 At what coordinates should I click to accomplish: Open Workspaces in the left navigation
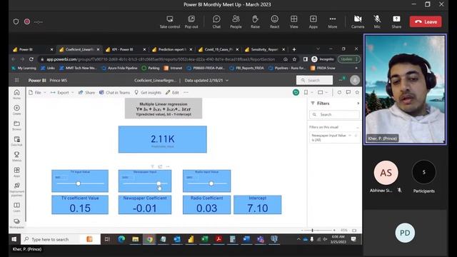16,223
